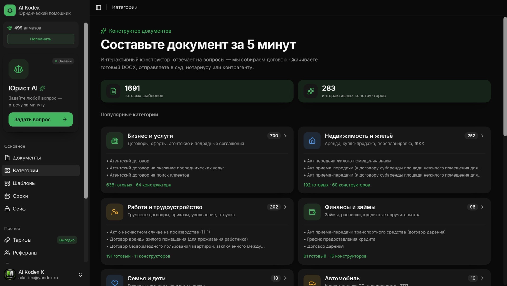
Task: Click the Юрист AI scales avatar
Action: pos(18,69)
